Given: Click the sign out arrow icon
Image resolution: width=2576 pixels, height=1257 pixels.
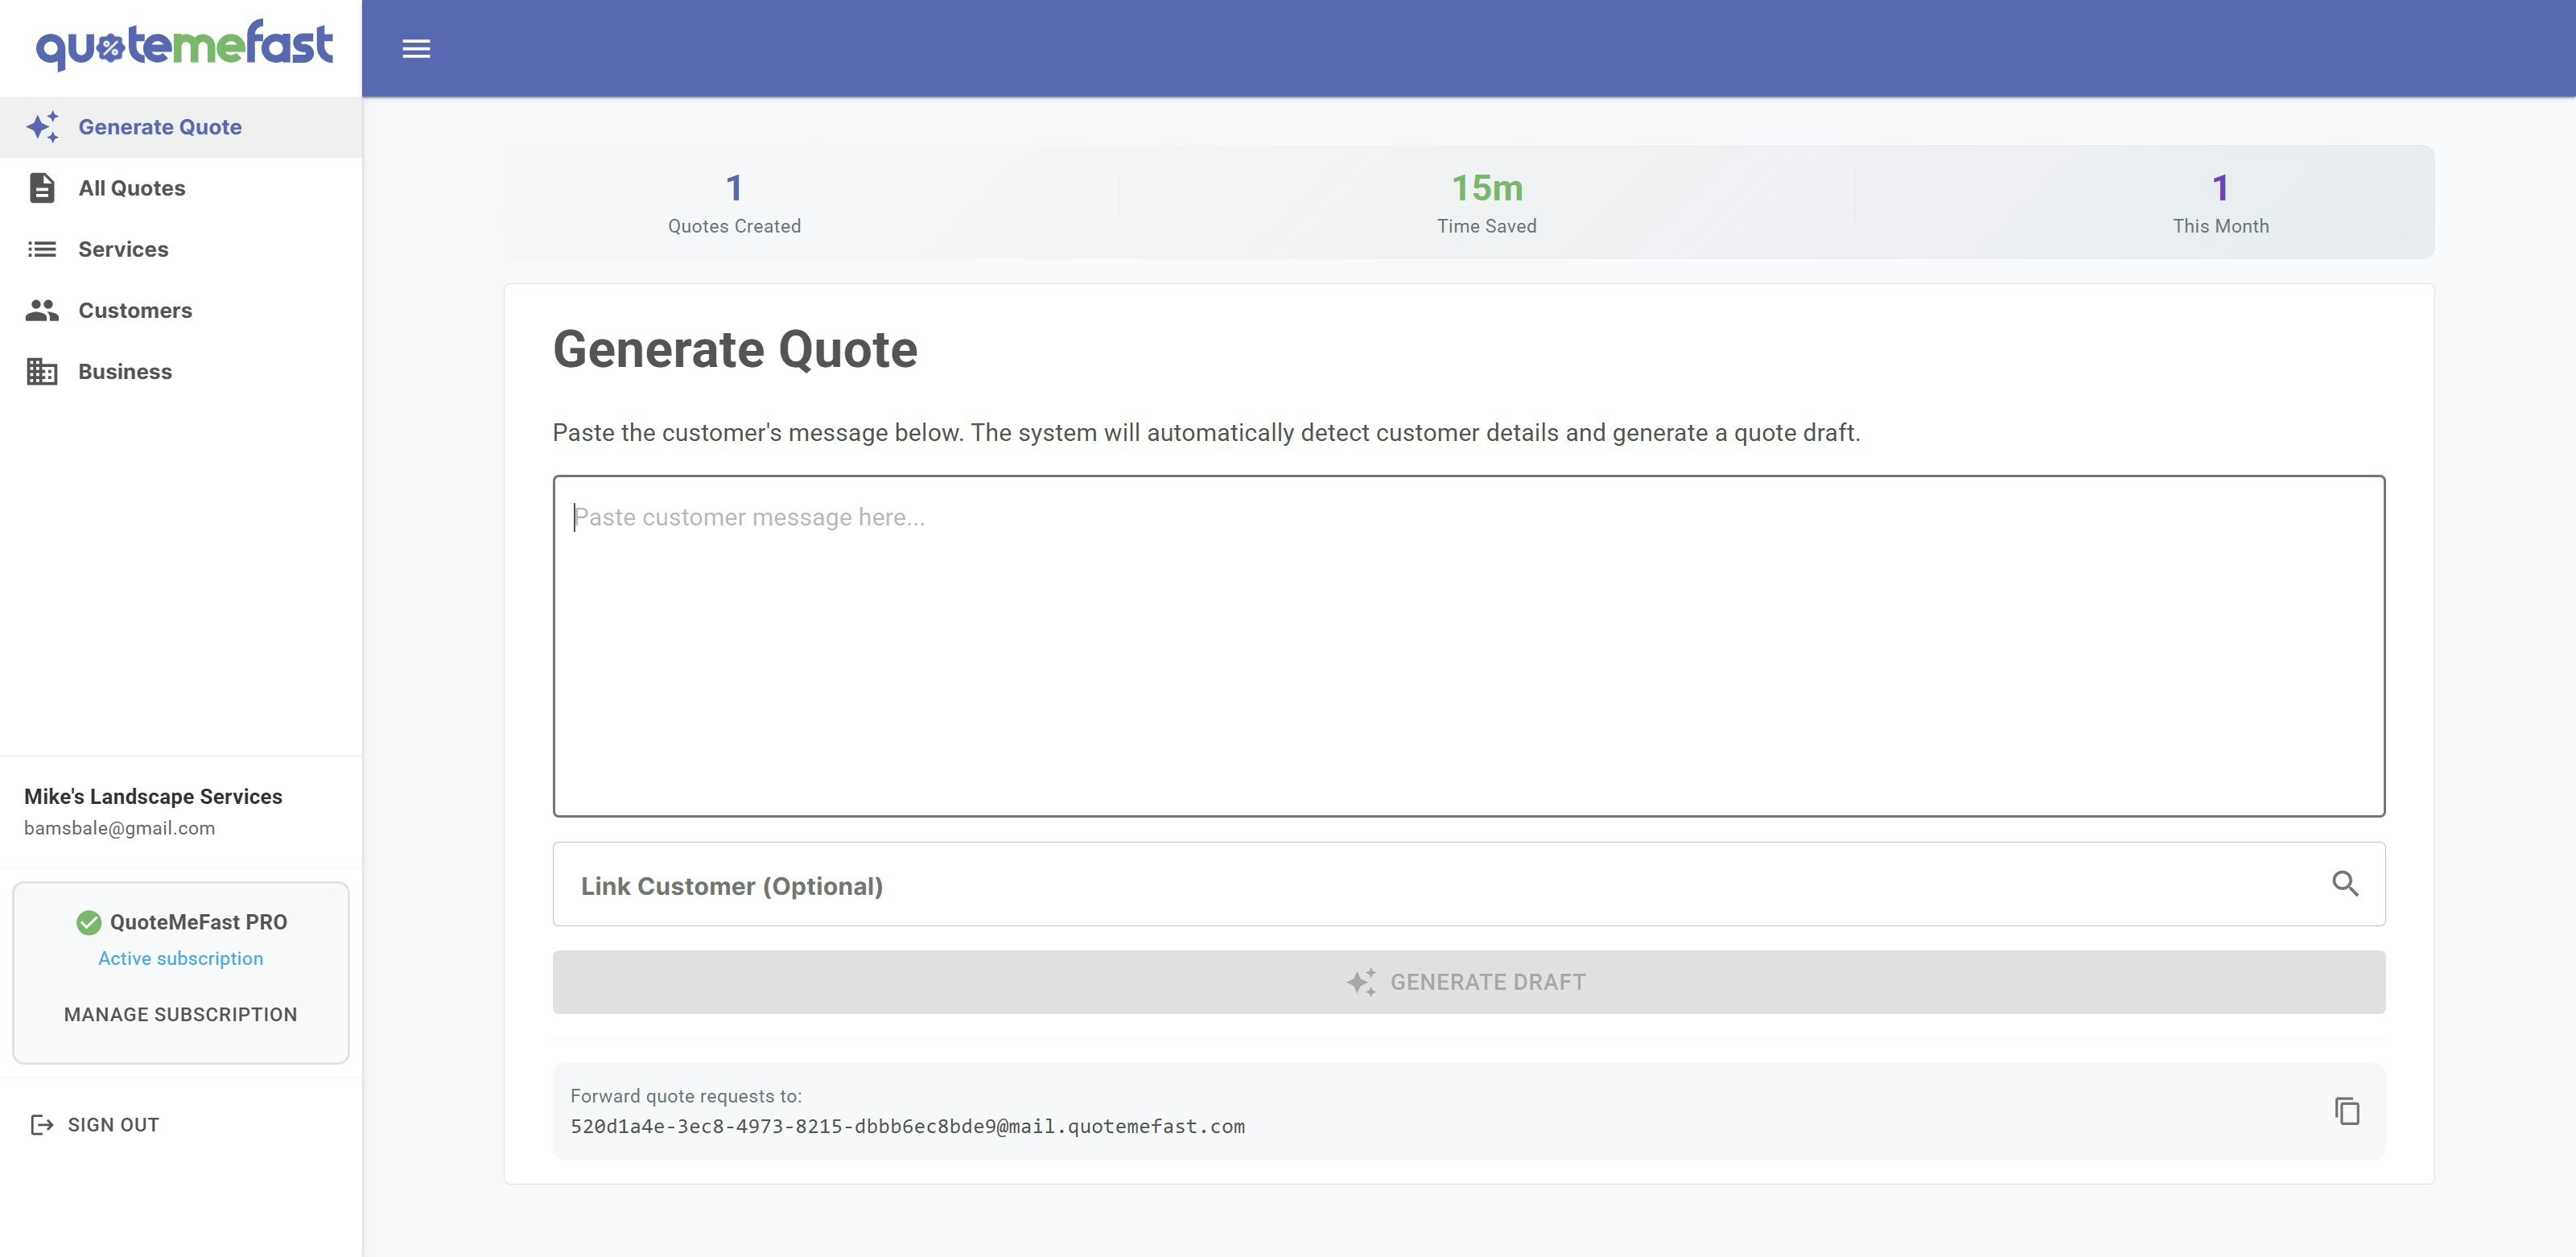Looking at the screenshot, I should [42, 1125].
